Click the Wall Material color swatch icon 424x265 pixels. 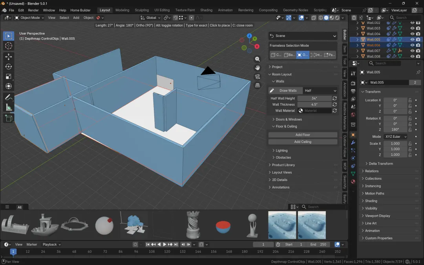301,111
